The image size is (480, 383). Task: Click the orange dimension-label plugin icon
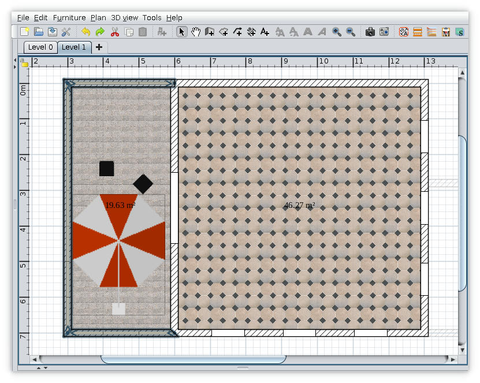(404, 32)
